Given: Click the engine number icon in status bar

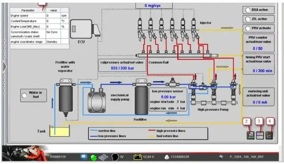Looking at the screenshot, I should (166, 157).
